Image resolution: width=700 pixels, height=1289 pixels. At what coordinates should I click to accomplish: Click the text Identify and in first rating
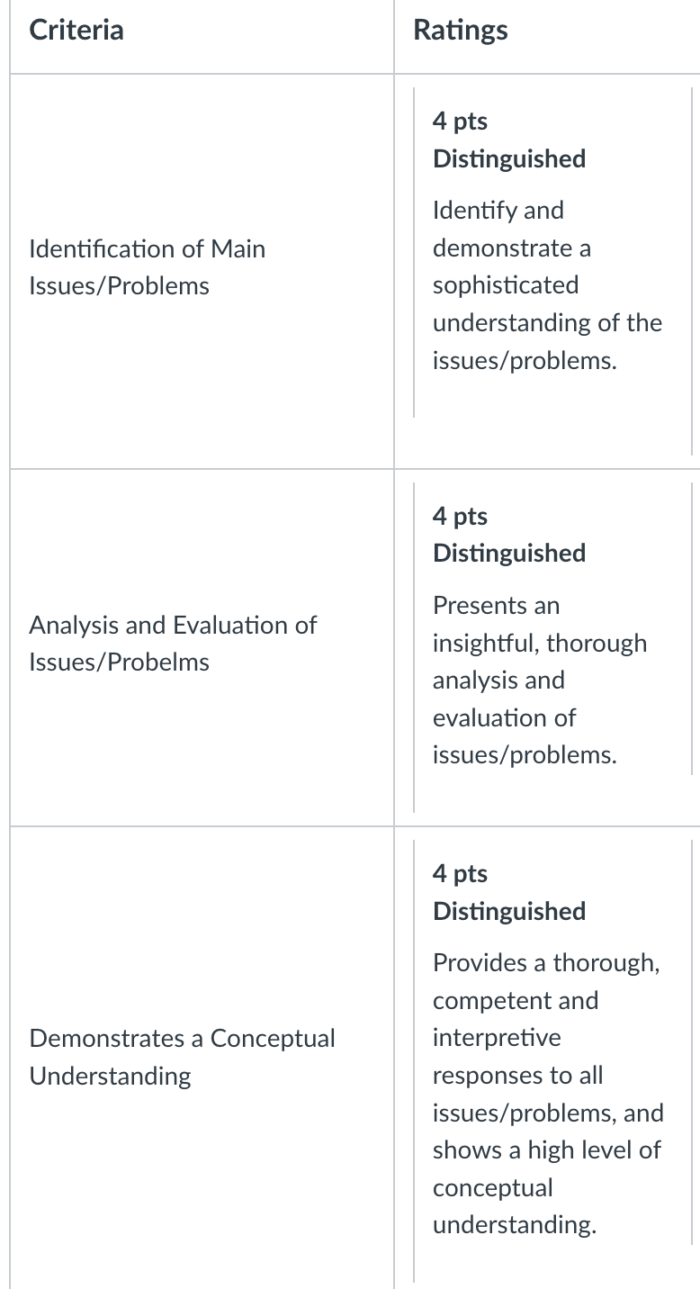point(498,211)
